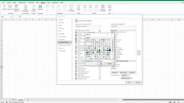Select the check mark symbol
184x103 pixels.
(93, 56)
